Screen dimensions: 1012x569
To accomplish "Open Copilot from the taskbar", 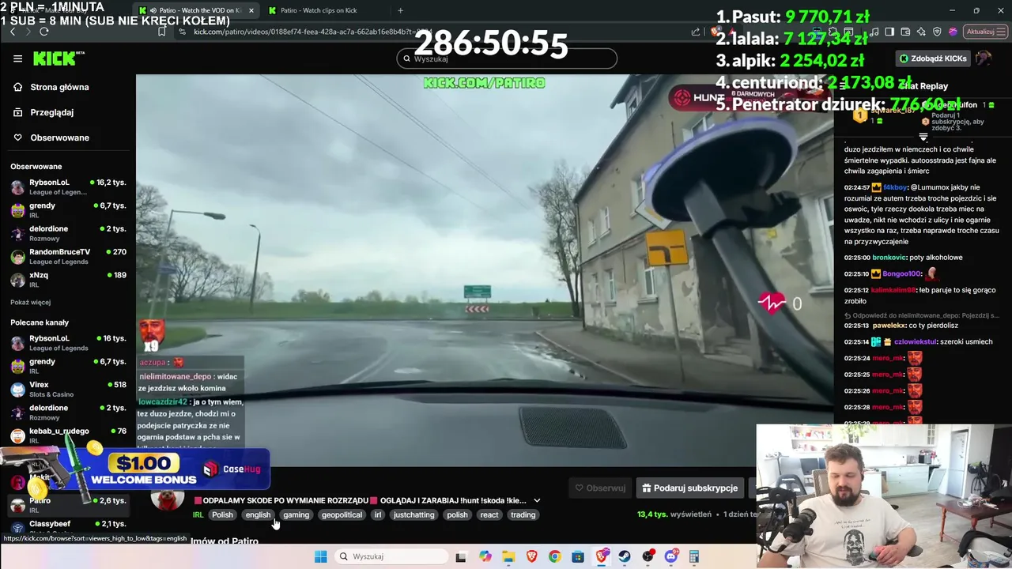I will [x=485, y=556].
